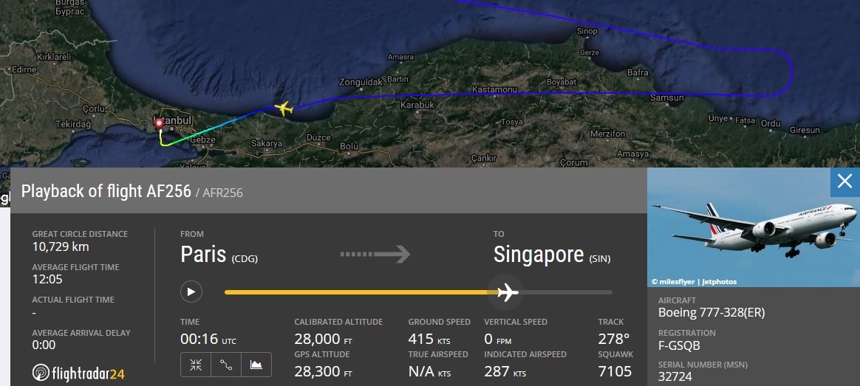Click the Samsun city label on map
860x386 pixels.
tap(667, 98)
